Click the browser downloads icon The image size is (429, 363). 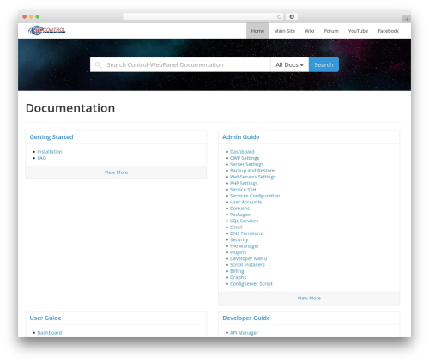coord(292,17)
